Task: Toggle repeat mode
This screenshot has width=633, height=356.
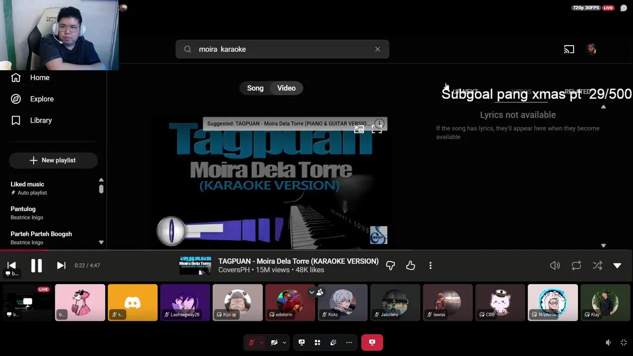Action: point(576,266)
